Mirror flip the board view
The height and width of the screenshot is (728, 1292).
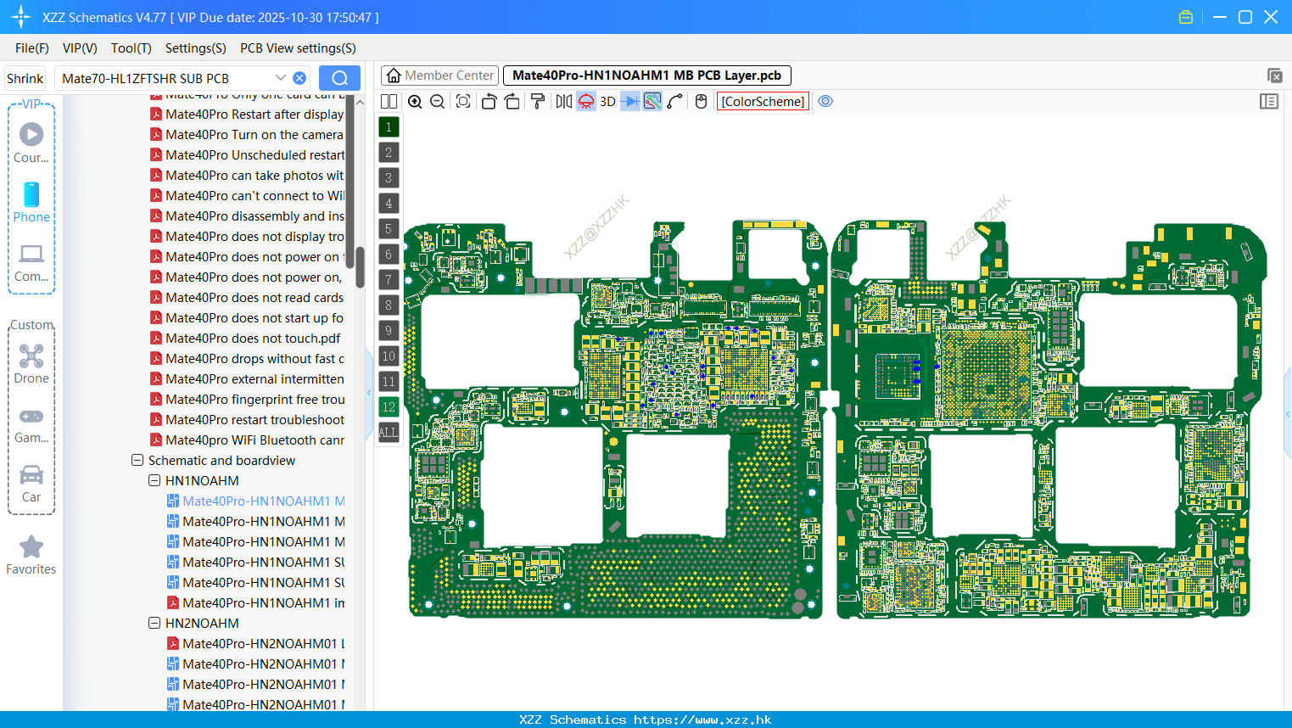(x=564, y=101)
